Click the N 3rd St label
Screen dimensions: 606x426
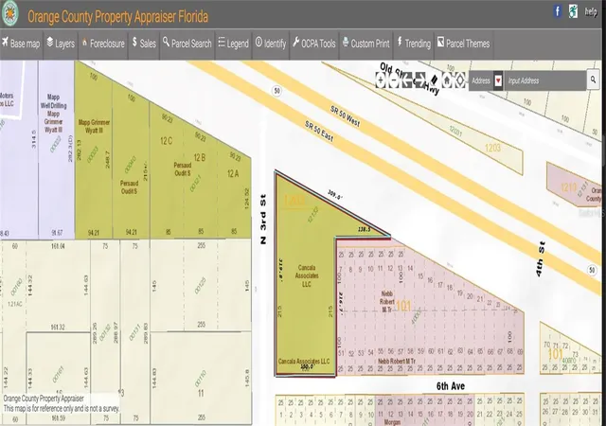pos(263,219)
